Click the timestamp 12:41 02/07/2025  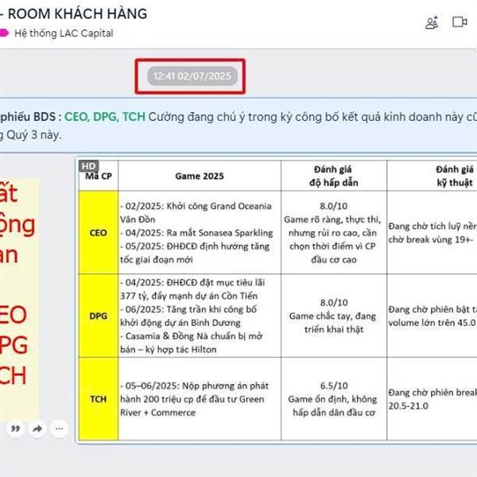(x=192, y=76)
